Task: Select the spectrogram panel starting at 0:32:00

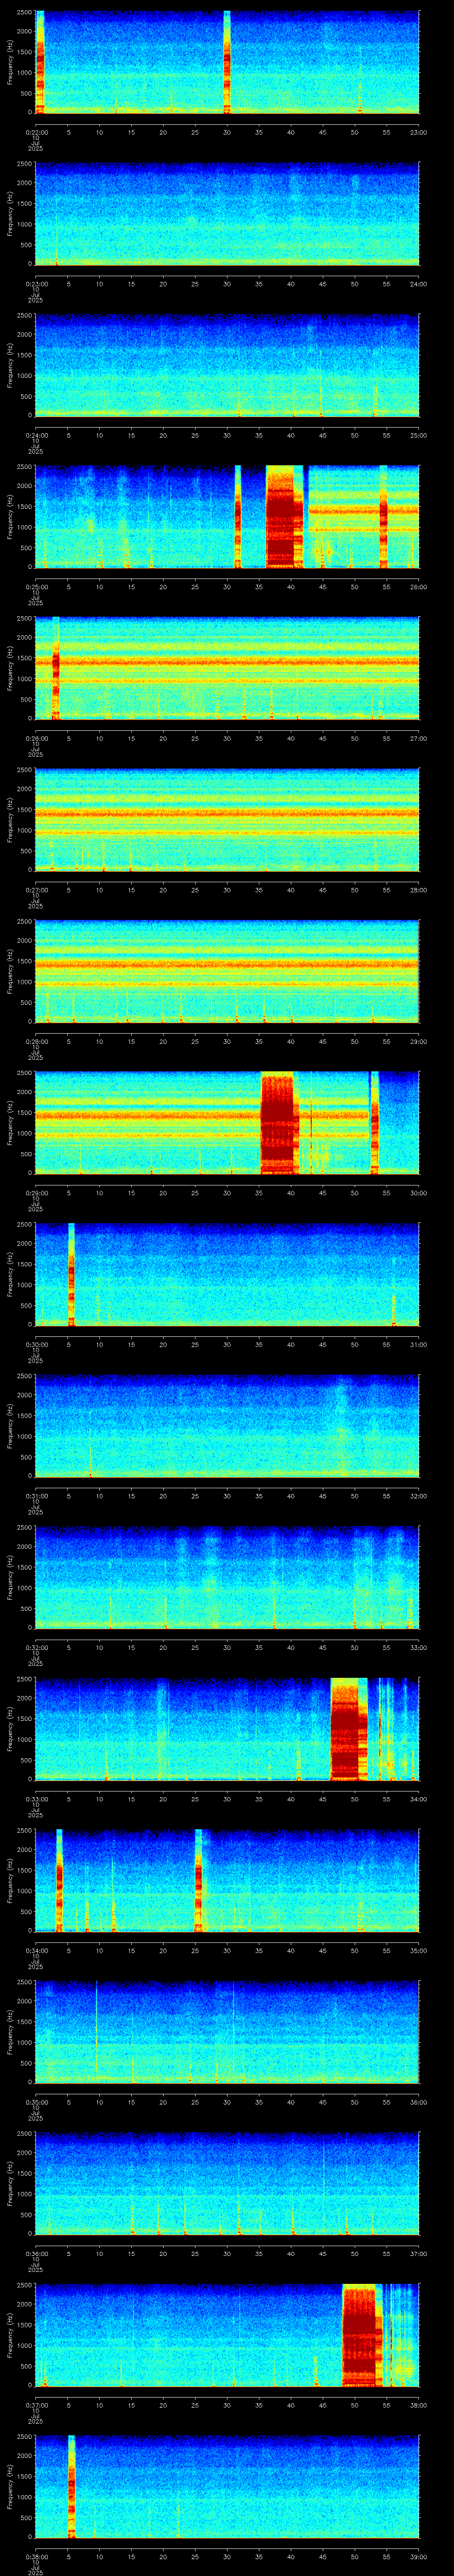Action: [227, 1577]
